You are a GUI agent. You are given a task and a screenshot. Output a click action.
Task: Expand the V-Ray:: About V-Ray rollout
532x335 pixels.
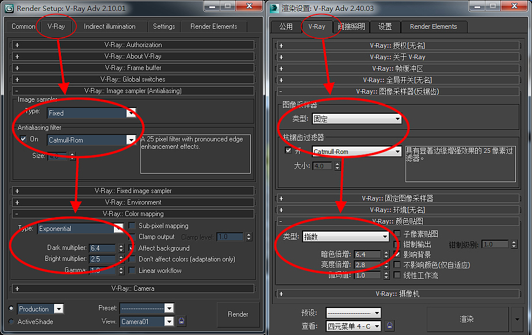click(133, 56)
